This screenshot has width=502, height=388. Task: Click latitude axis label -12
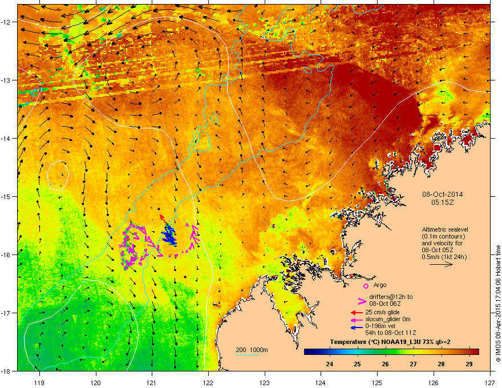(6, 22)
